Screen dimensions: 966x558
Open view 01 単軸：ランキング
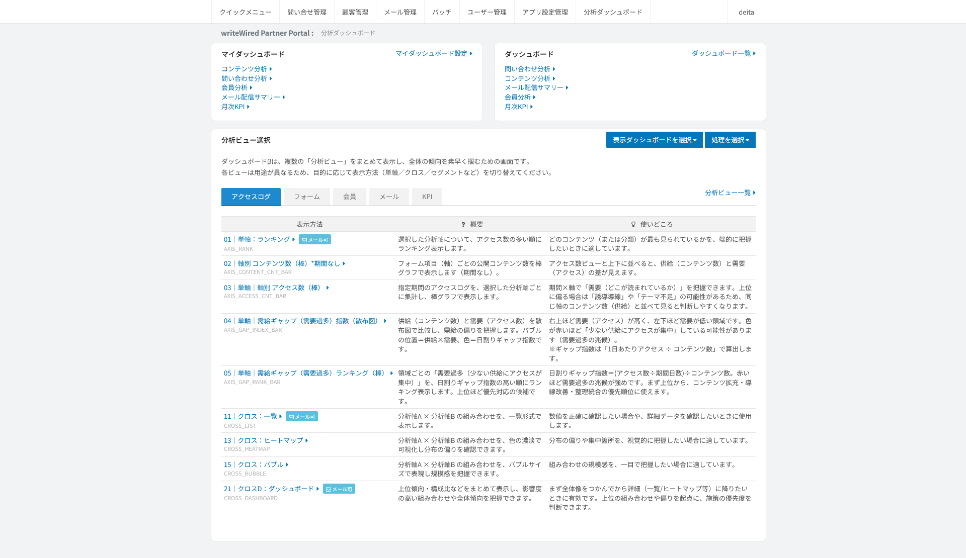pyautogui.click(x=260, y=239)
